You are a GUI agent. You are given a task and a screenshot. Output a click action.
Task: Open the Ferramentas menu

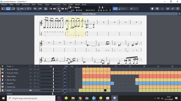[x=56, y=4]
